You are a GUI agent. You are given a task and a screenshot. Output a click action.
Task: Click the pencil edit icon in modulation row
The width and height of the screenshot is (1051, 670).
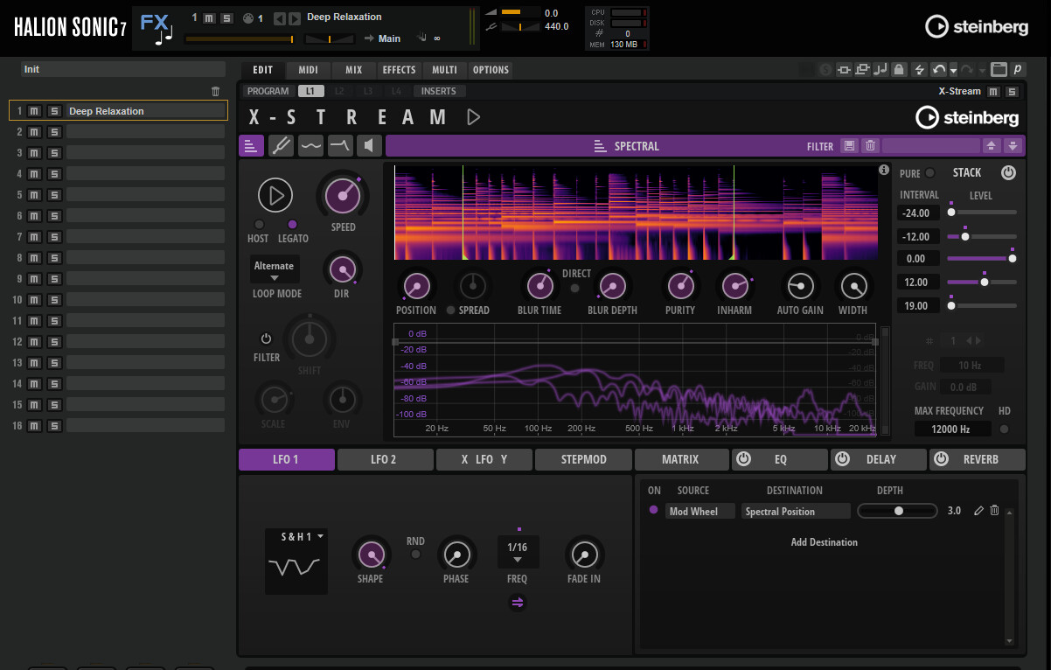coord(978,511)
